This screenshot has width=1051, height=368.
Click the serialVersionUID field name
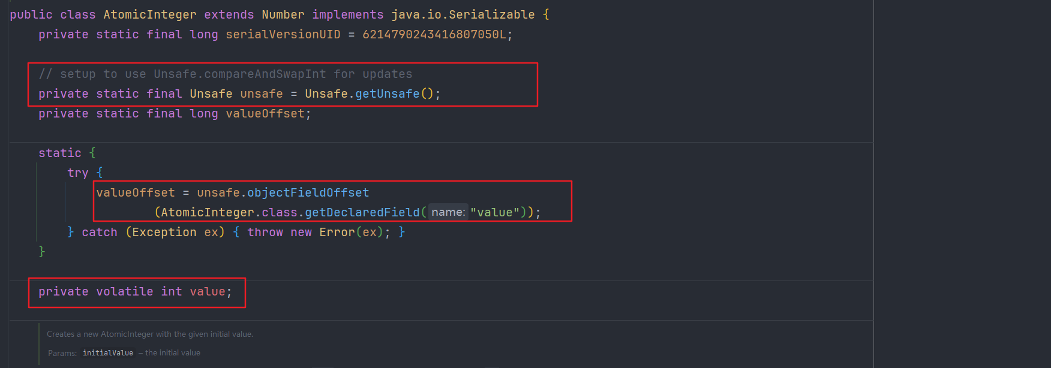(x=283, y=34)
